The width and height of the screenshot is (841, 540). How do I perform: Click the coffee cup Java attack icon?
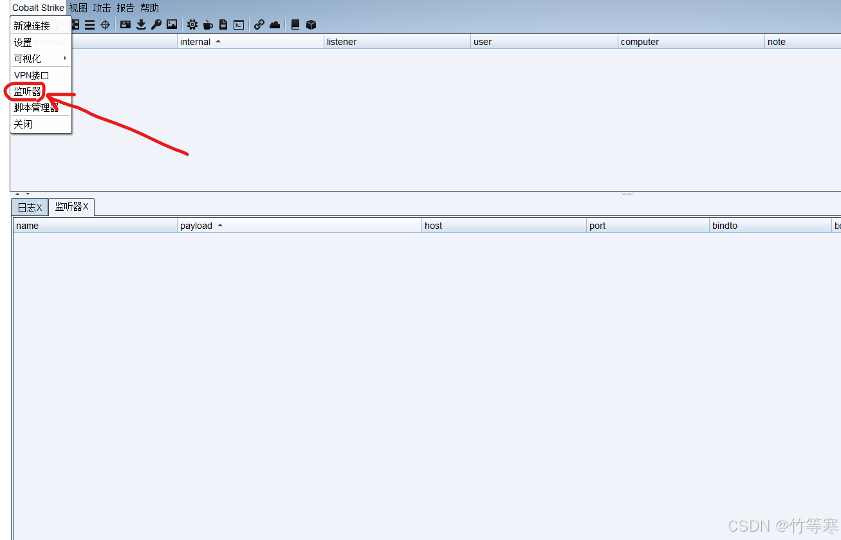tap(208, 24)
